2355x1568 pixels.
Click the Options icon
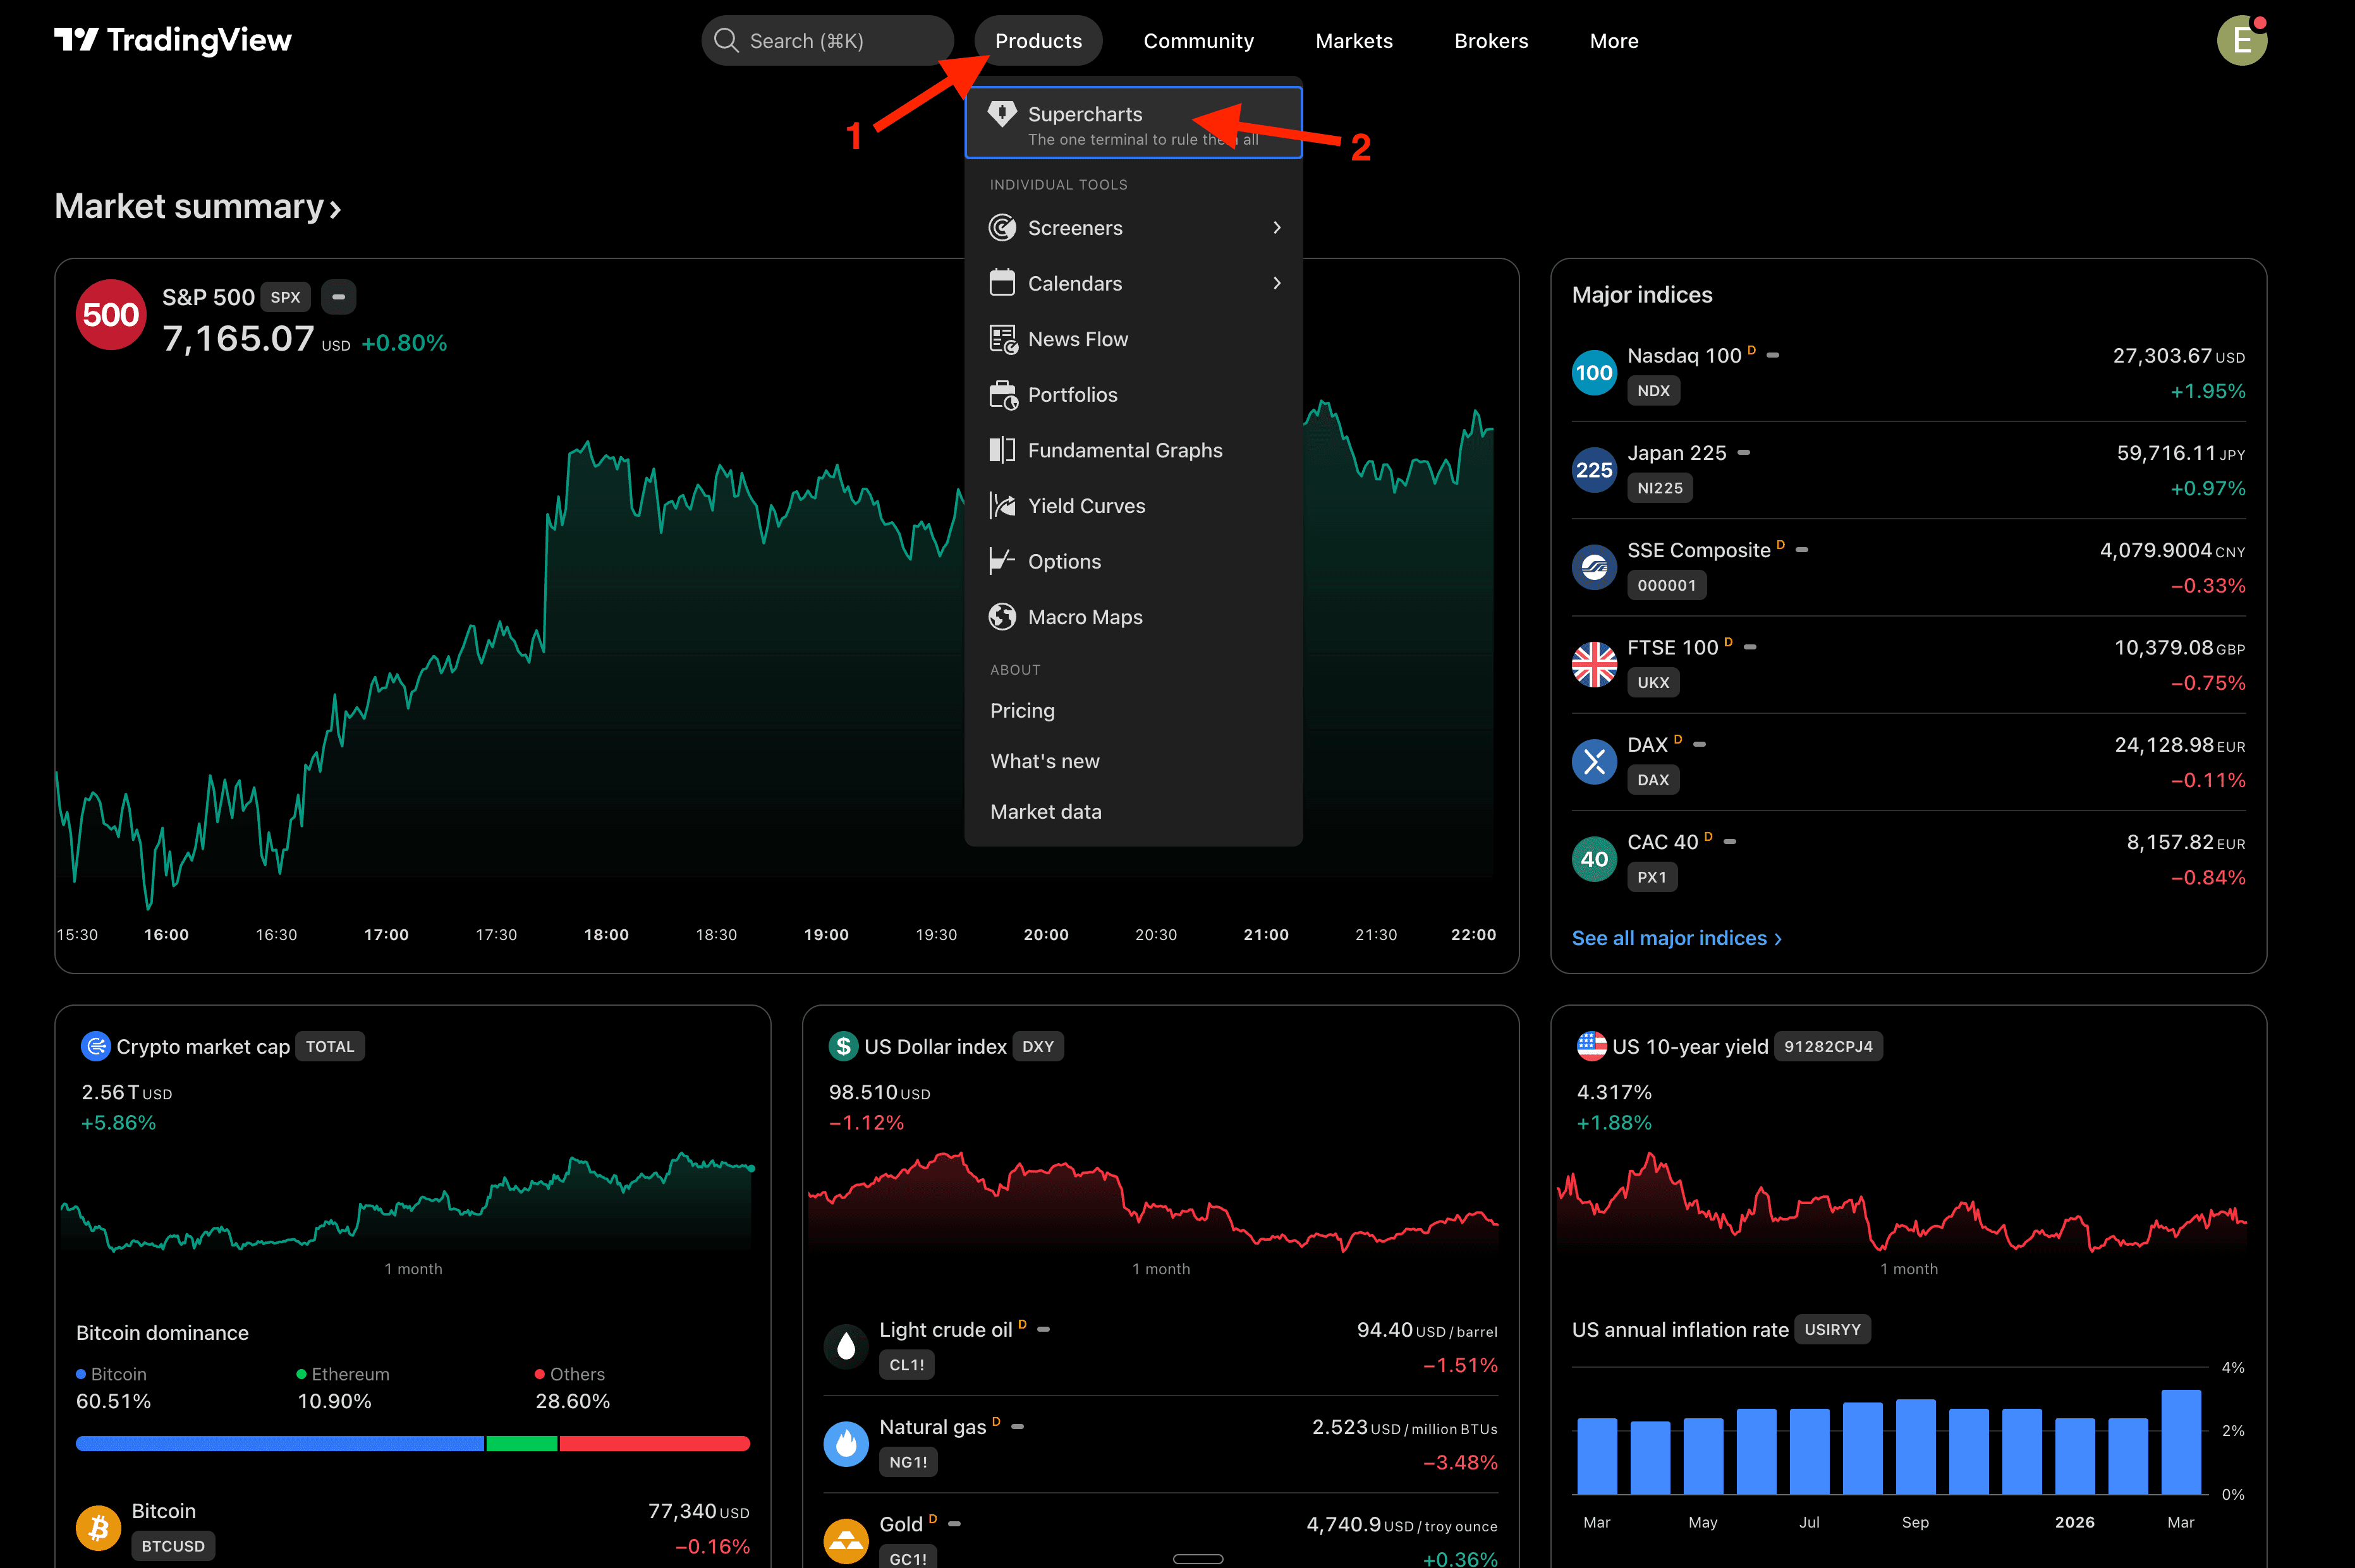pyautogui.click(x=1001, y=561)
